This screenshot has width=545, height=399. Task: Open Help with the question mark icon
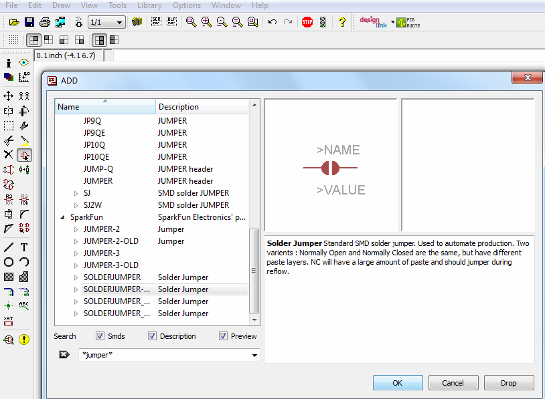342,22
